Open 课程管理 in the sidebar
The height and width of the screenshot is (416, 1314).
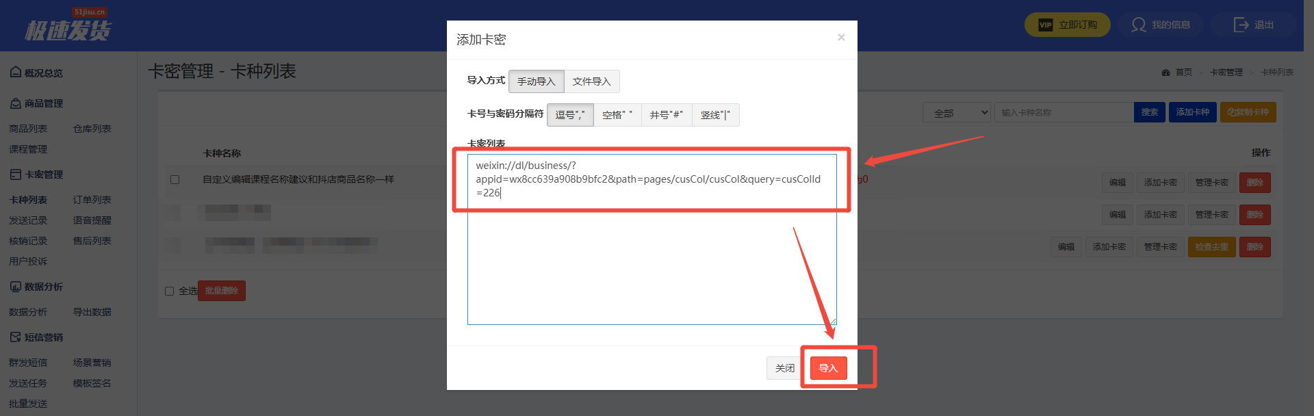tap(28, 149)
